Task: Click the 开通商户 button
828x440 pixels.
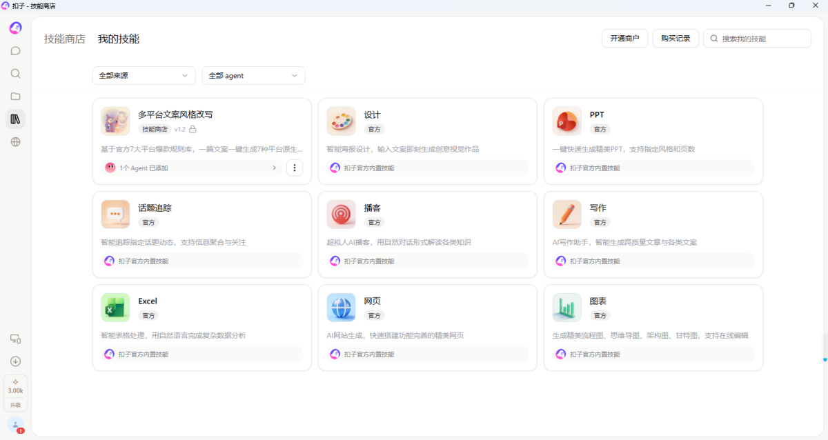Action: coord(625,39)
